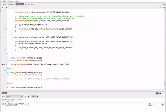Viewport: 166px width, 112px height.
Task: Click line number 670 in the gutter
Action: 6,50
